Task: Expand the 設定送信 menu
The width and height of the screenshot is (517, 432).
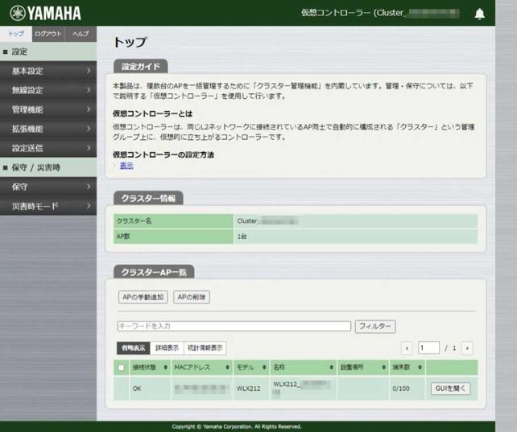Action: pyautogui.click(x=48, y=148)
